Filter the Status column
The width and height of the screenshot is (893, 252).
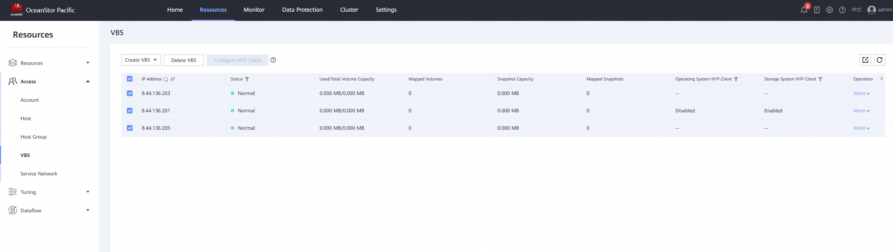[x=247, y=79]
